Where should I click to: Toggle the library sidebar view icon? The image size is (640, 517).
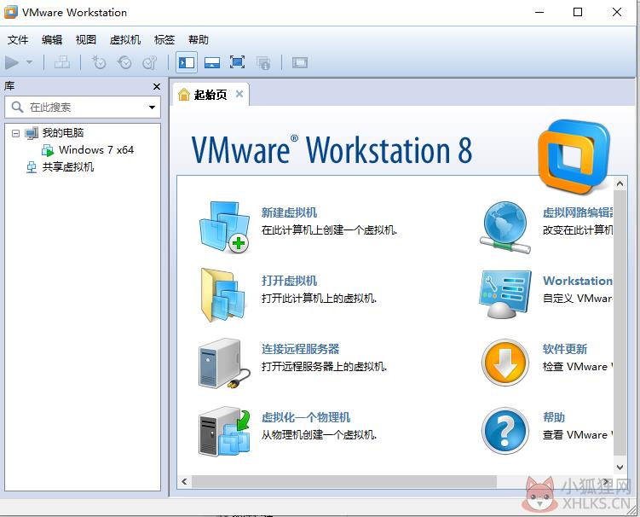tap(187, 62)
